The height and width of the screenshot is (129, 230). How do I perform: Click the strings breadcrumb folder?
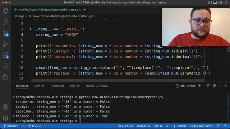[19, 16]
